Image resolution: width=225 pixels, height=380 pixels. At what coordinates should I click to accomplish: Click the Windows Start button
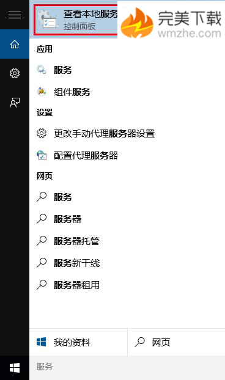tap(15, 368)
